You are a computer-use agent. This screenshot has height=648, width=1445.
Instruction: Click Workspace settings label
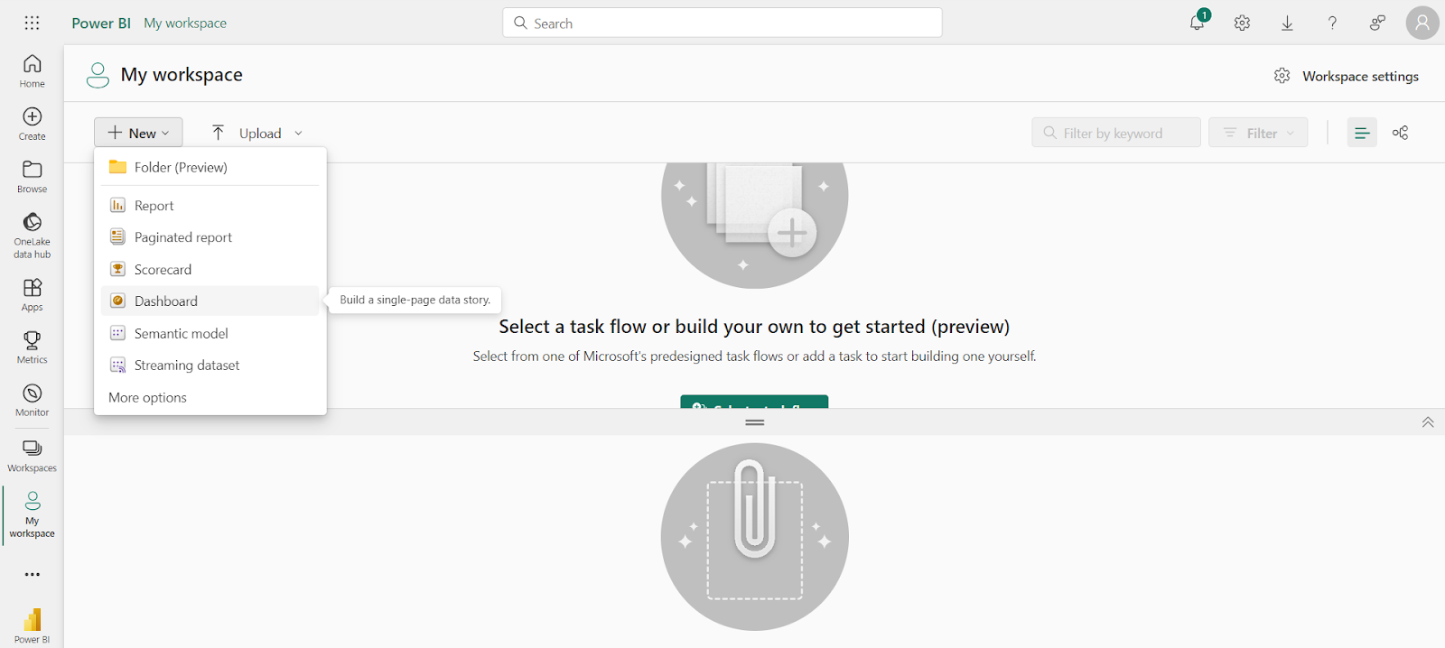click(1360, 76)
